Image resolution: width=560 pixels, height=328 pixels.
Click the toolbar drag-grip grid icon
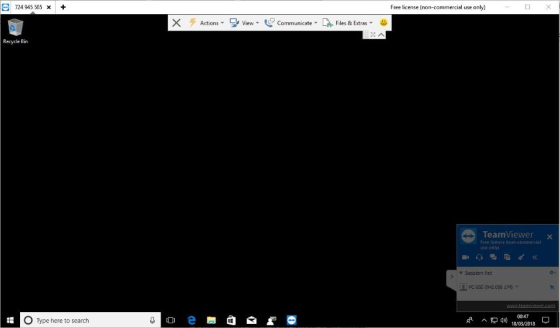[366, 35]
